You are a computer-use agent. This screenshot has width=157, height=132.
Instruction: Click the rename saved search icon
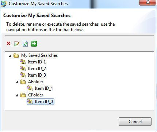pyautogui.click(x=17, y=44)
